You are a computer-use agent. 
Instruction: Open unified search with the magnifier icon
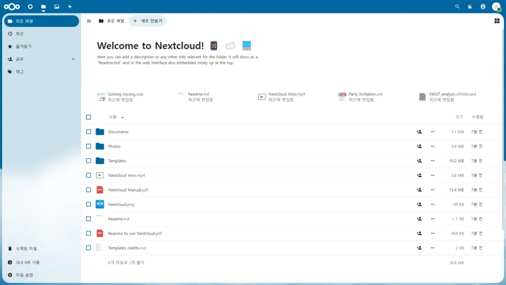(x=457, y=6)
